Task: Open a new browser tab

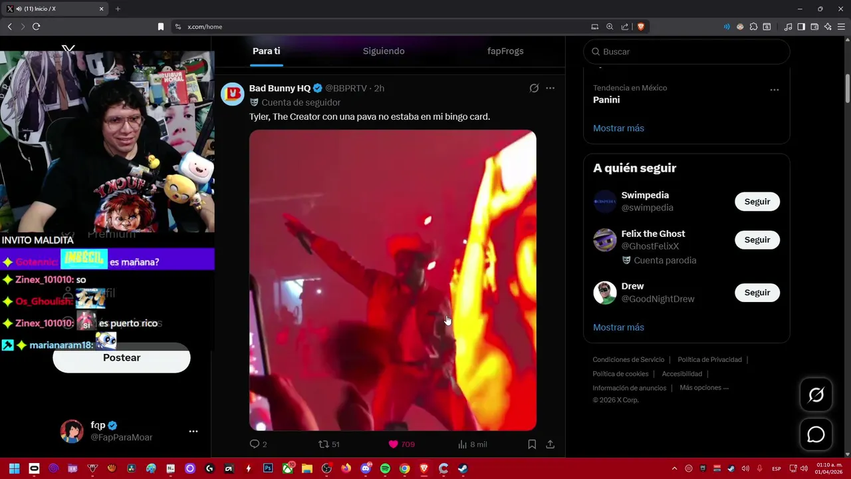Action: (x=118, y=9)
